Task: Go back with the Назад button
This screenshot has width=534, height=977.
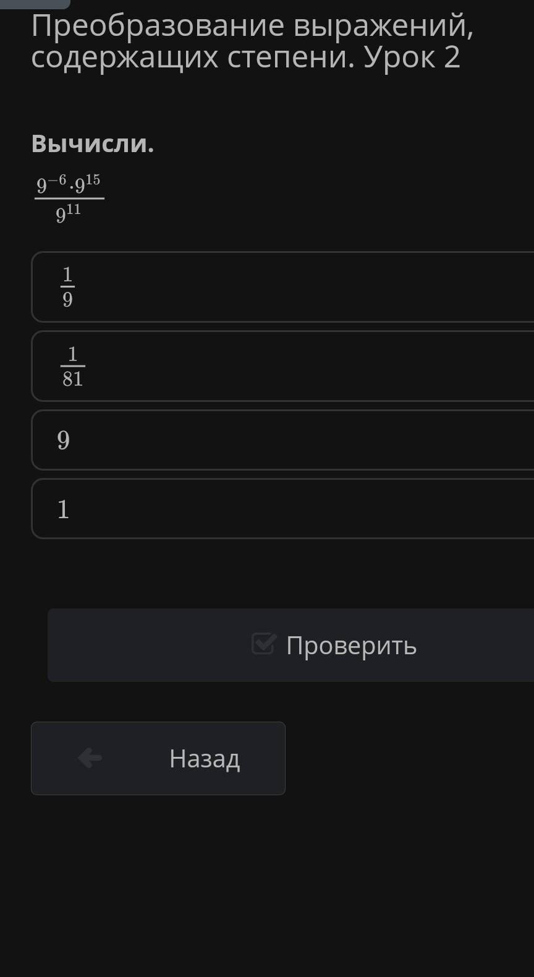Action: pyautogui.click(x=158, y=758)
